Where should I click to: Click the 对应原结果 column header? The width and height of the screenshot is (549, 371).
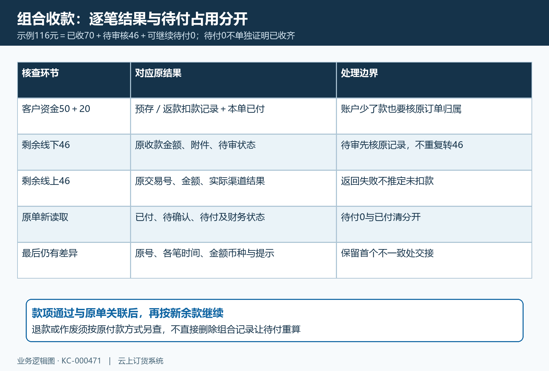click(x=233, y=80)
